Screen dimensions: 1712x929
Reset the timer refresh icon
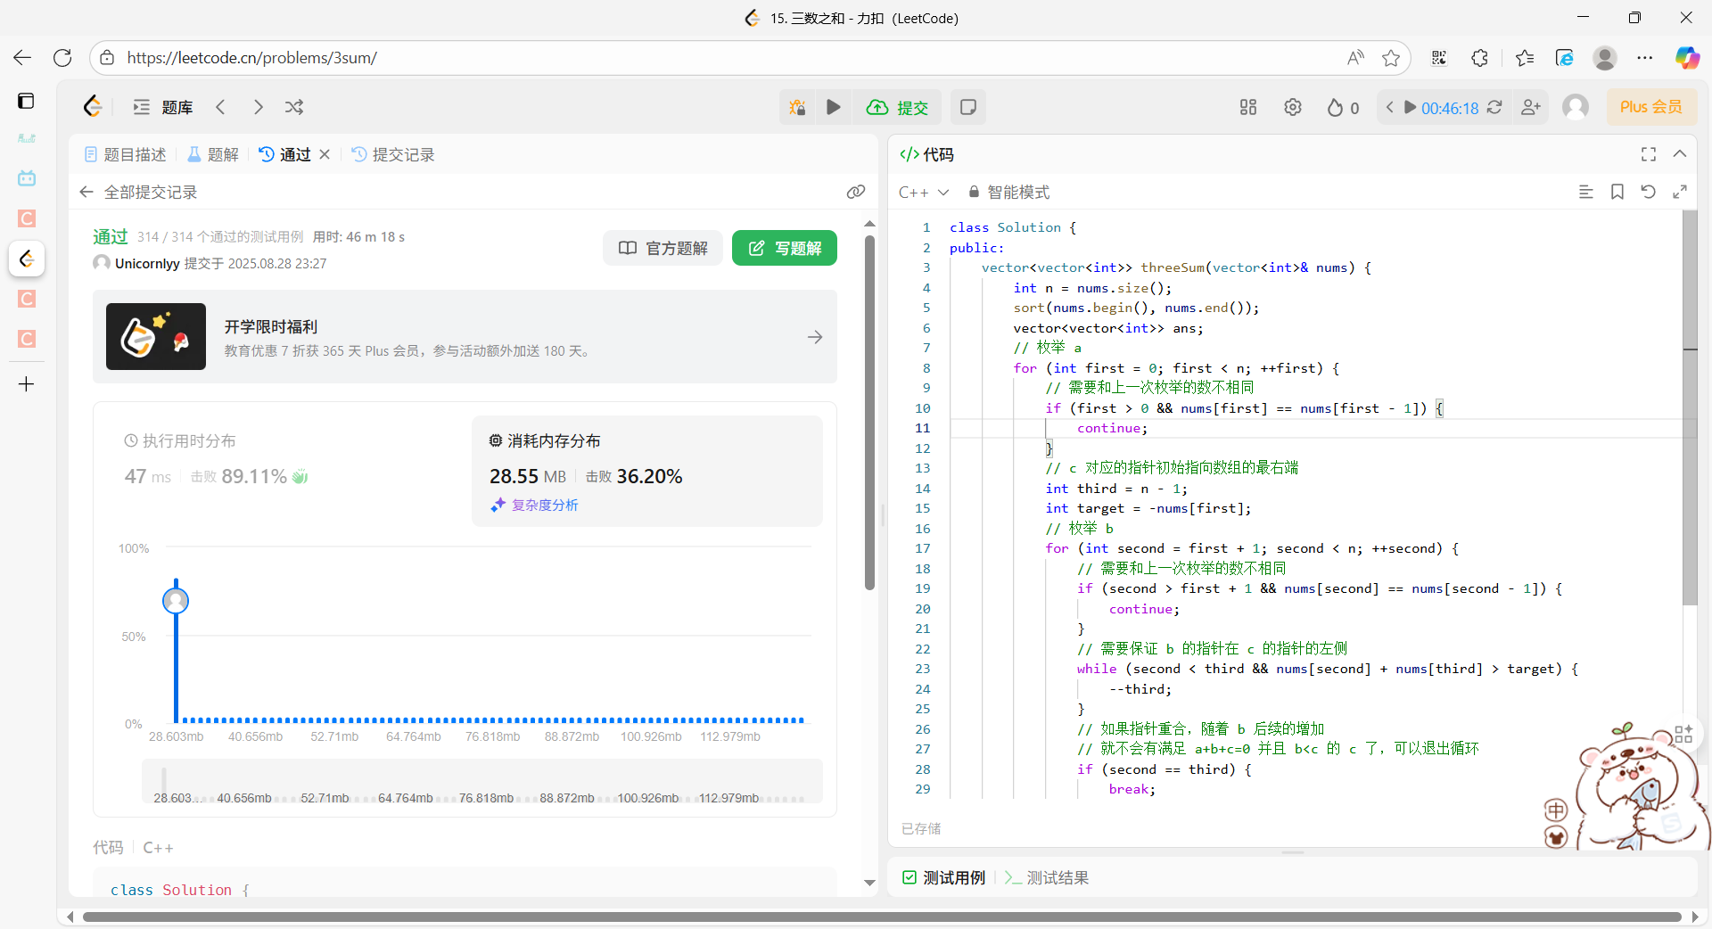(1495, 107)
